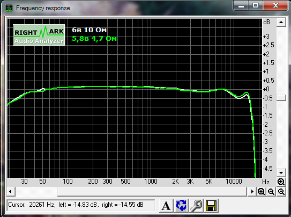Click the 'Frequency response' title bar text

43,8
